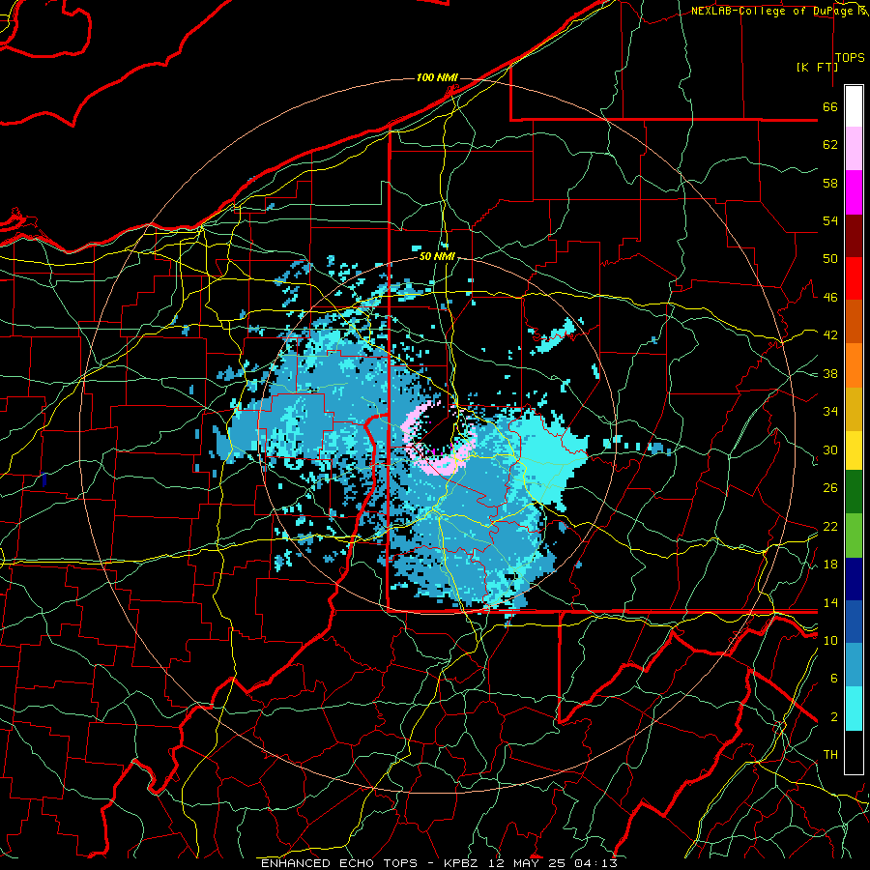Click the light pink legend swatch
Screen dimensions: 870x870
(x=854, y=148)
